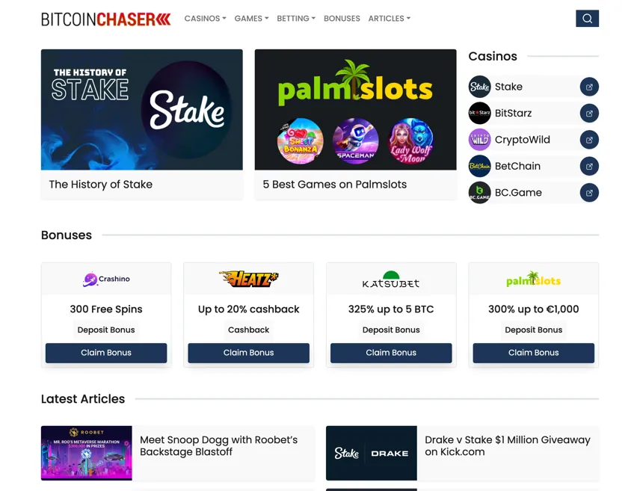Open external link icon for BitStarz

[x=589, y=113]
